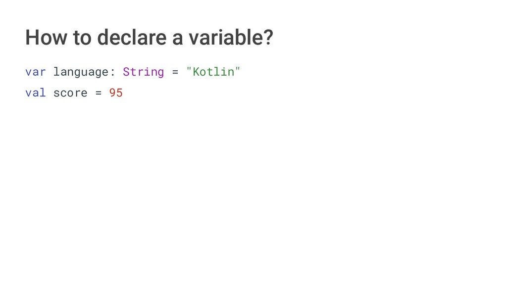
Task: Select the purple "String" type
Action: coord(143,72)
